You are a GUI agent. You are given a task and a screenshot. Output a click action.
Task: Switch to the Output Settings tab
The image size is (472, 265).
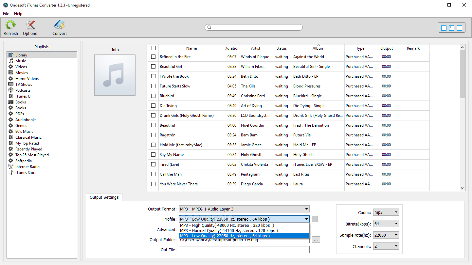tap(104, 197)
